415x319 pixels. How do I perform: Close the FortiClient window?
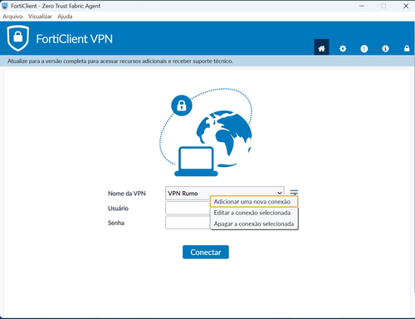tap(406, 6)
